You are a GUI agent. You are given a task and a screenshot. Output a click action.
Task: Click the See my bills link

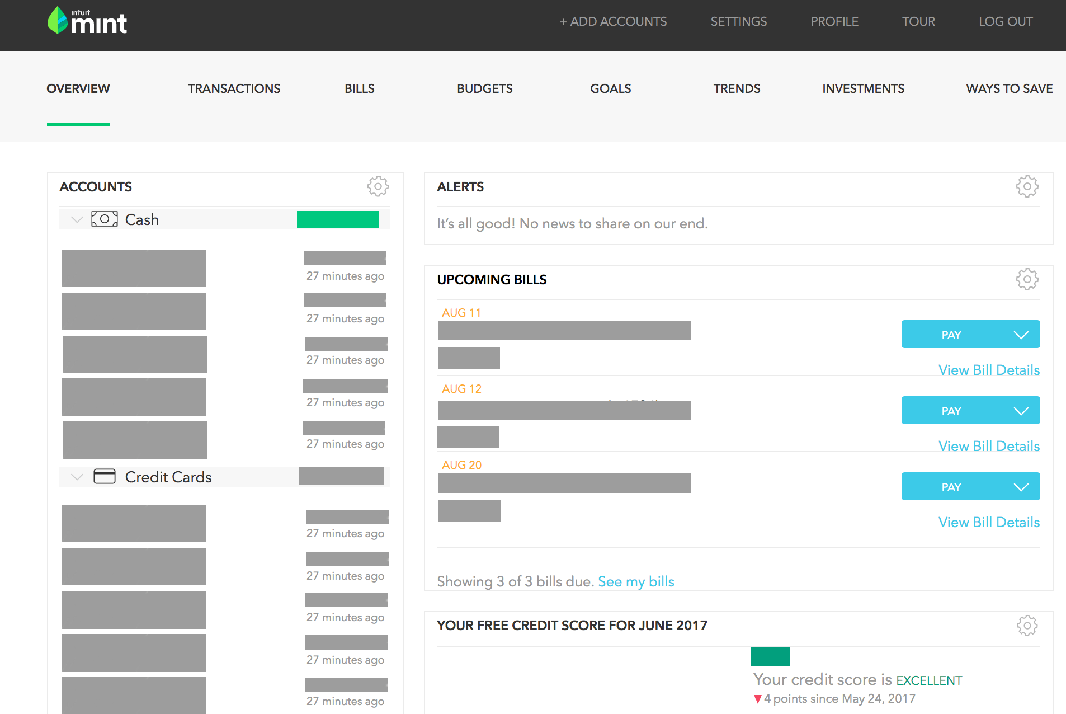[636, 581]
